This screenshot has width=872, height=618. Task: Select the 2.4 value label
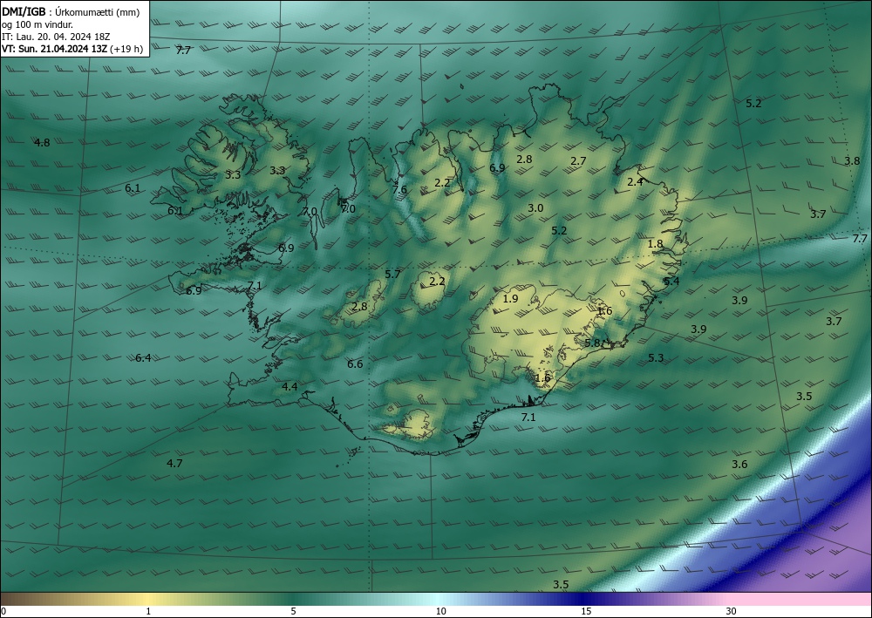(x=635, y=181)
